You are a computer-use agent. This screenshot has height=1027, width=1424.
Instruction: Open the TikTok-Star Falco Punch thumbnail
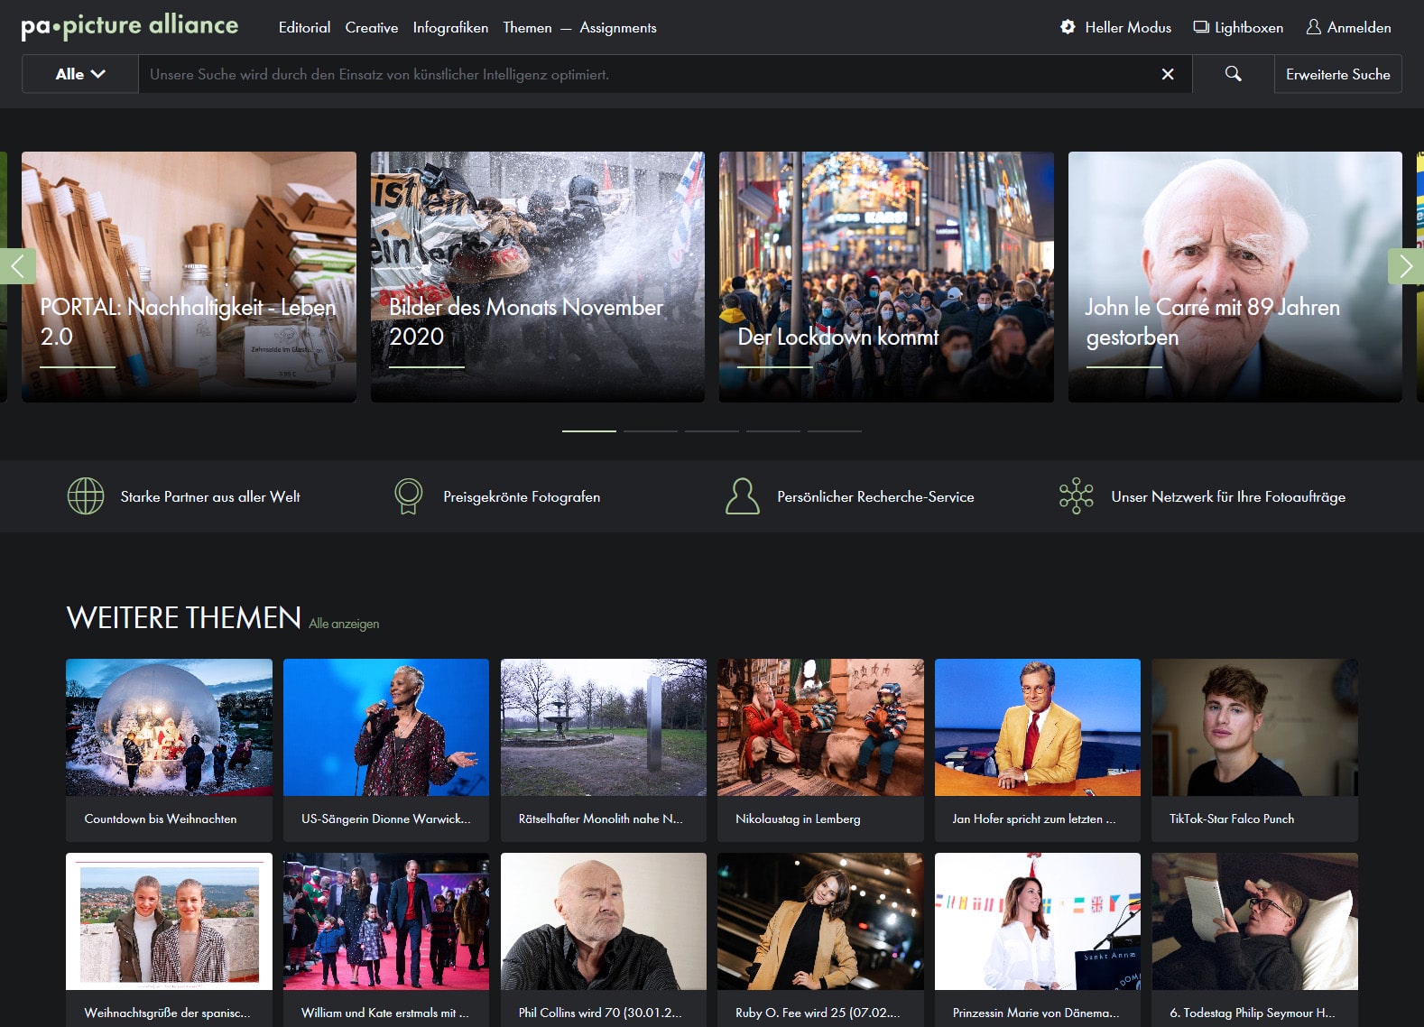(x=1254, y=727)
